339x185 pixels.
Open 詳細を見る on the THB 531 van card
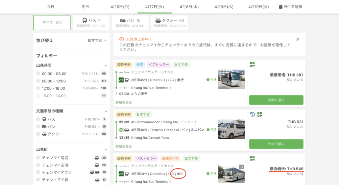click(x=124, y=146)
